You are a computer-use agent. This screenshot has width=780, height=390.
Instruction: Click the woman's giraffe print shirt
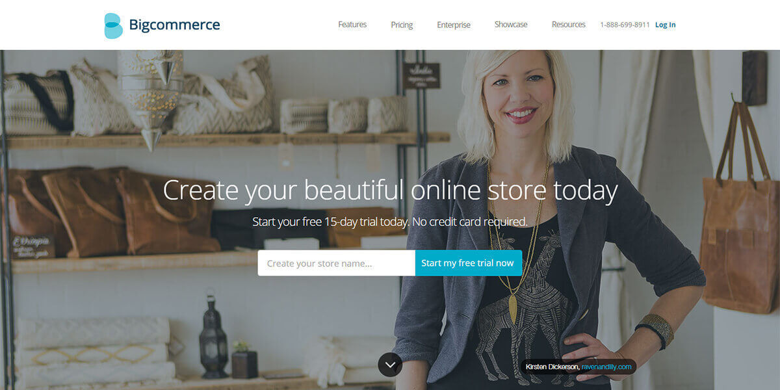click(x=520, y=305)
